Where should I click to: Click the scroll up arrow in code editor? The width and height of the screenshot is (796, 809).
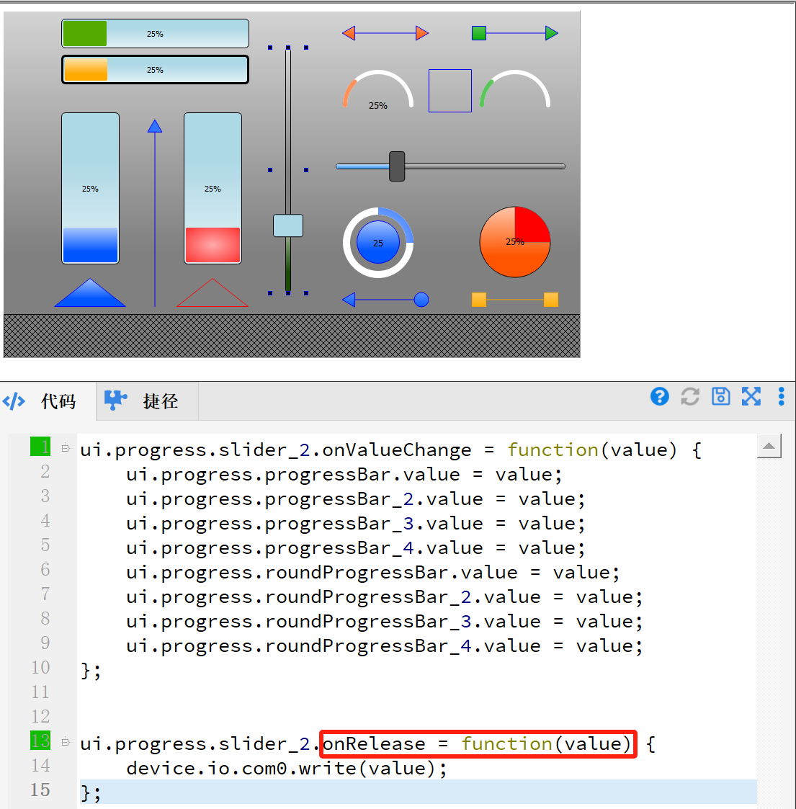769,447
